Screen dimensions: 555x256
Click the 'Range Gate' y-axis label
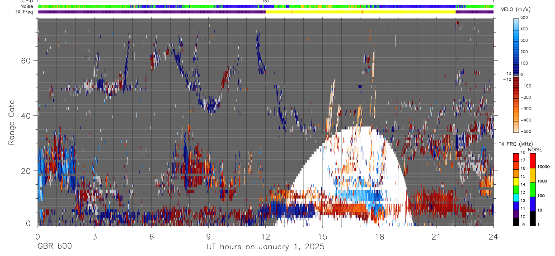12,122
